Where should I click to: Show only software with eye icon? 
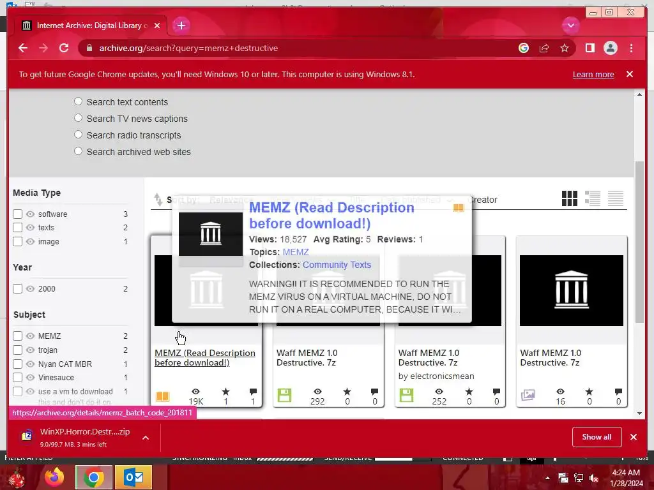(30, 214)
